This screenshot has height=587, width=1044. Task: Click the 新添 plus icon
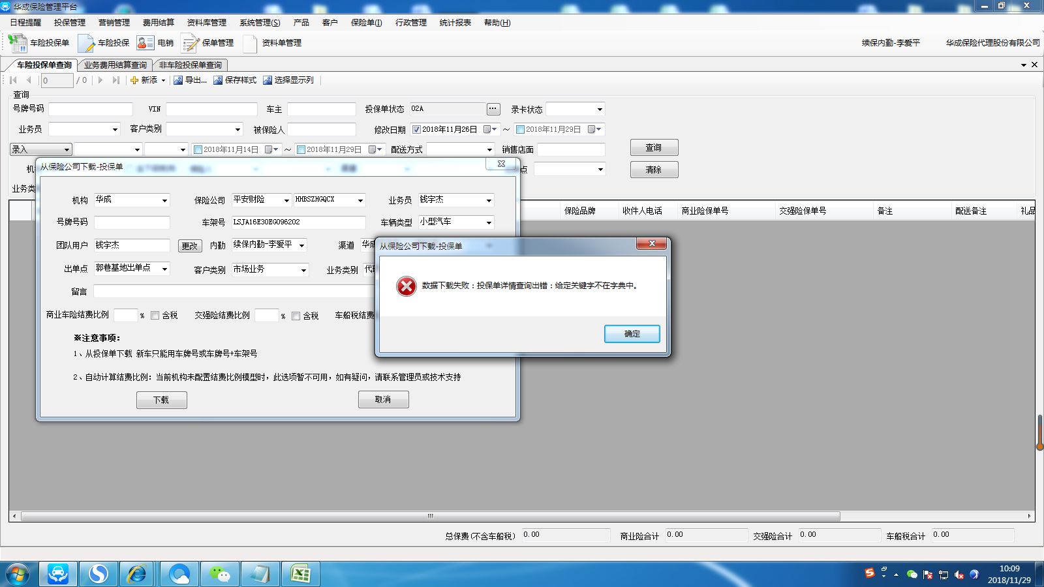coord(134,80)
